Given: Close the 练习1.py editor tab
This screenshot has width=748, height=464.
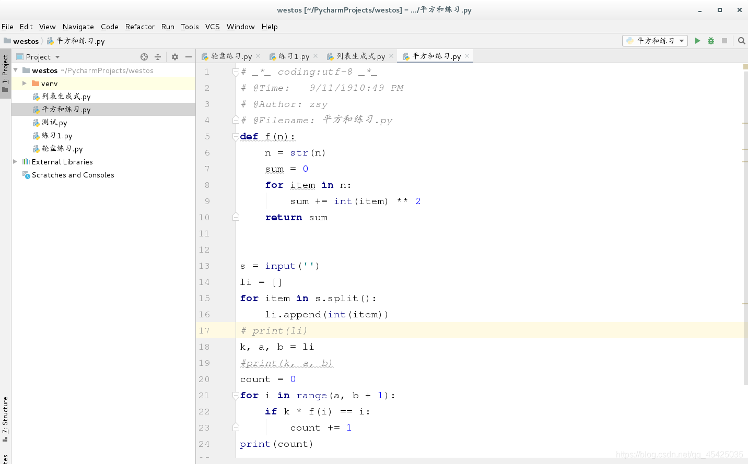Looking at the screenshot, I should (315, 56).
